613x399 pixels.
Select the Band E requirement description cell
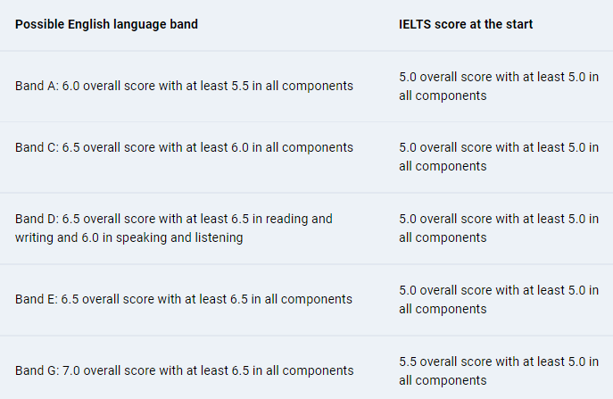[184, 299]
